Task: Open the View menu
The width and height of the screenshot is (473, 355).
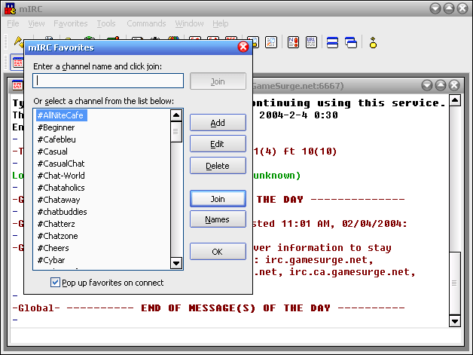Action: click(x=36, y=23)
